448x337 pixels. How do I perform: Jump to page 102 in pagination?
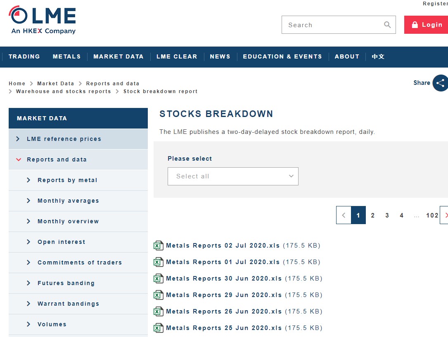point(432,215)
